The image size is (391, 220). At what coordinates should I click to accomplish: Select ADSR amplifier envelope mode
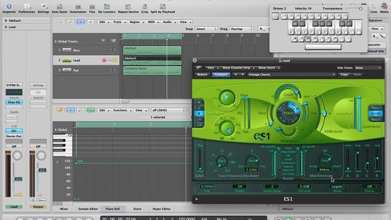[376, 114]
